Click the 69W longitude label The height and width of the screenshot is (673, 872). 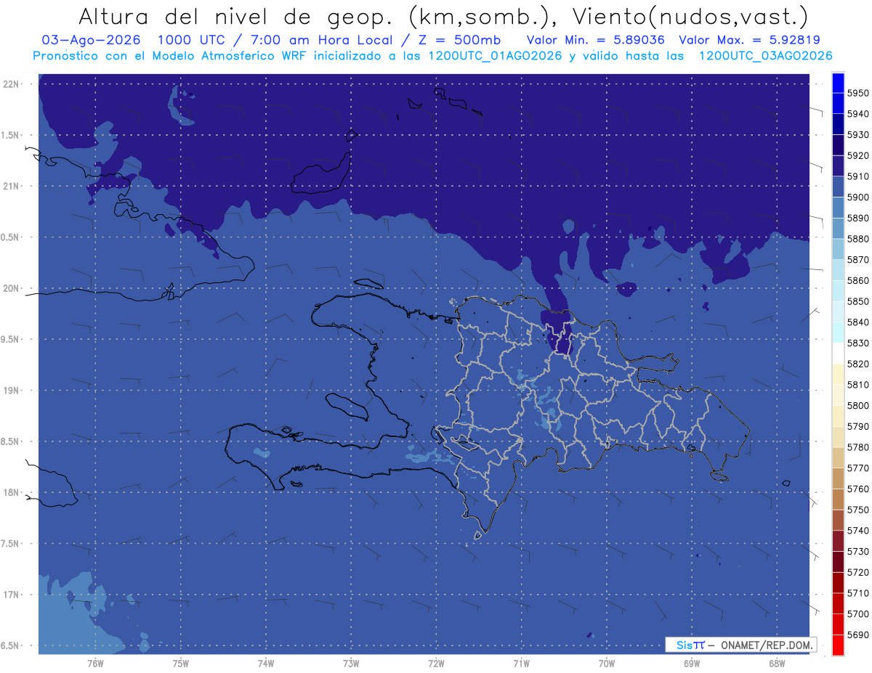click(692, 664)
